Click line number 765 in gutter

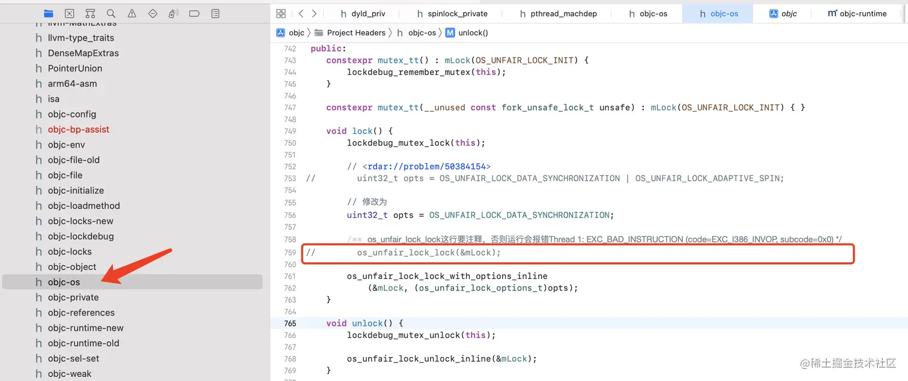289,323
